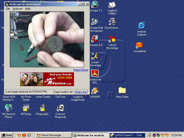Click the network monitor tray icon
The height and width of the screenshot is (138, 184).
(154, 135)
